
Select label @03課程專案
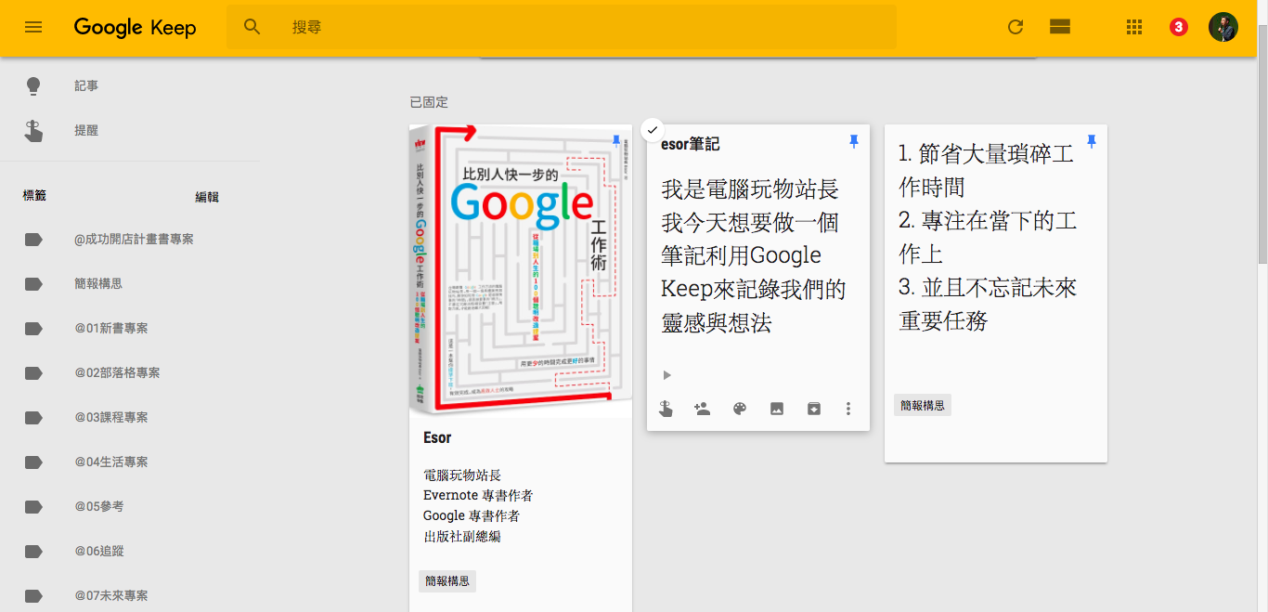coord(111,417)
